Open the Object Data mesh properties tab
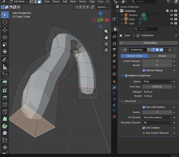179x157 pixels. tap(114, 111)
